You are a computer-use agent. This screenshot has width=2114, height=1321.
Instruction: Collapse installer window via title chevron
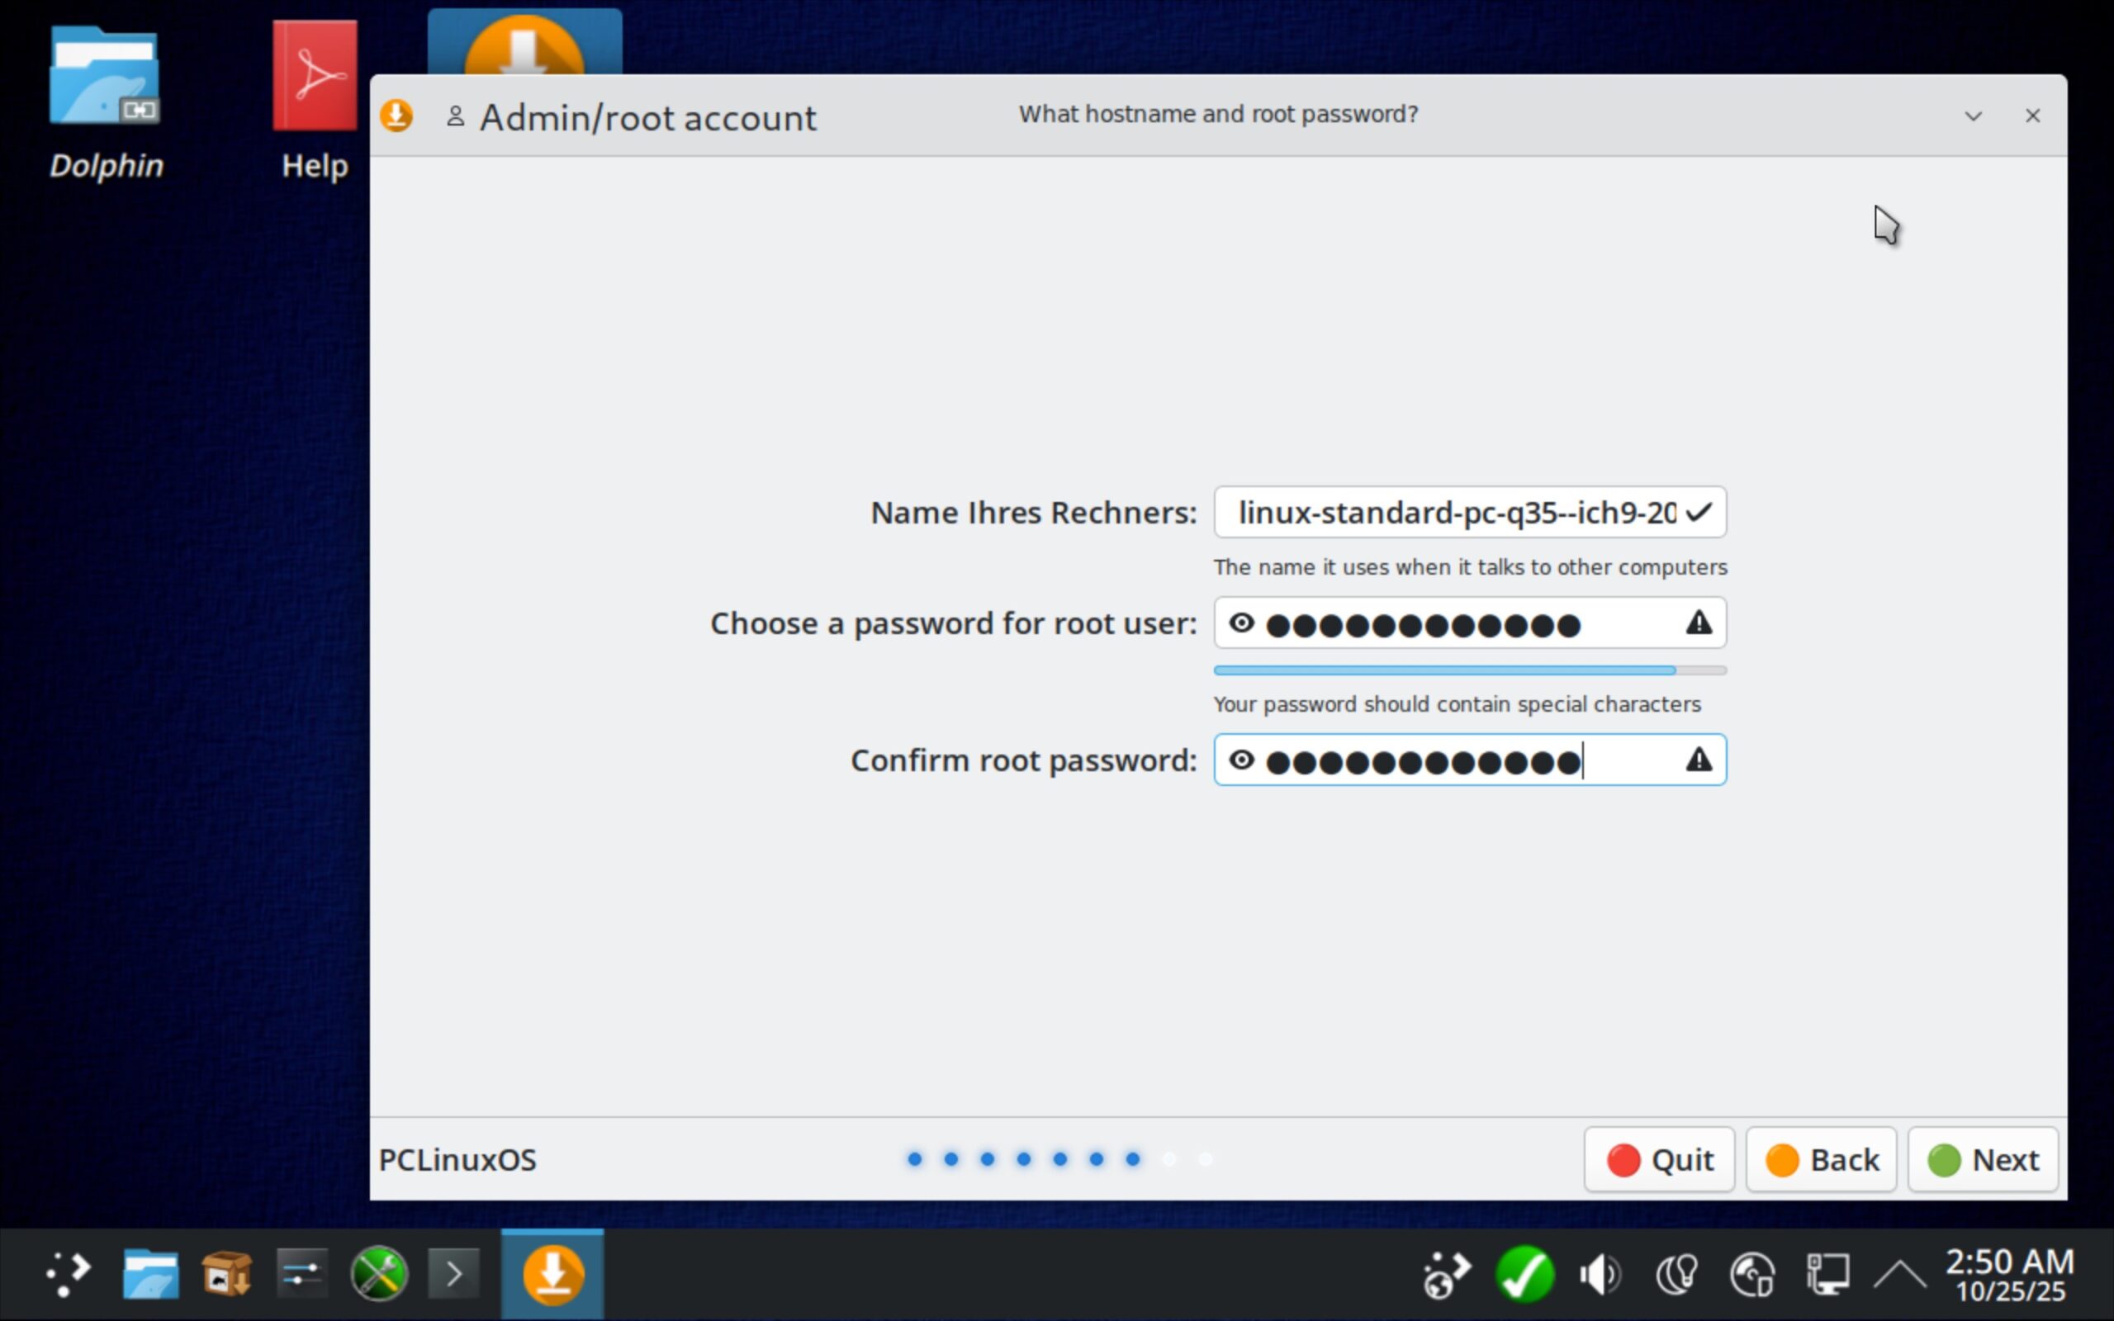click(x=1973, y=116)
